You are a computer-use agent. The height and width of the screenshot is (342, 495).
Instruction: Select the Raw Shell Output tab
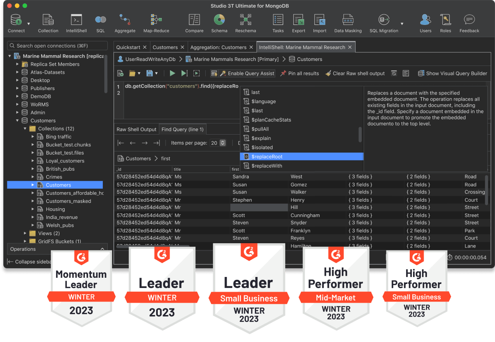click(136, 129)
